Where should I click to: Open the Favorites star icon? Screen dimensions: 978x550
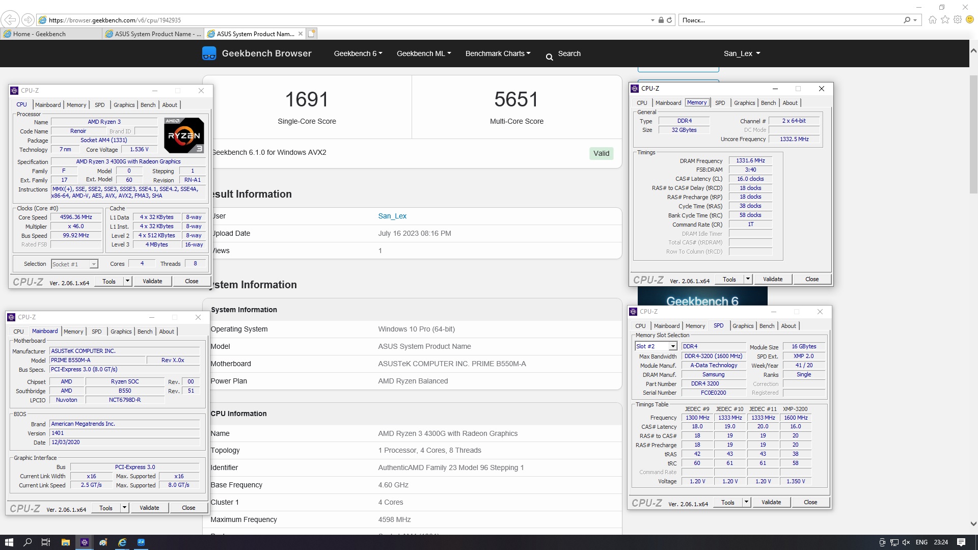(x=945, y=20)
